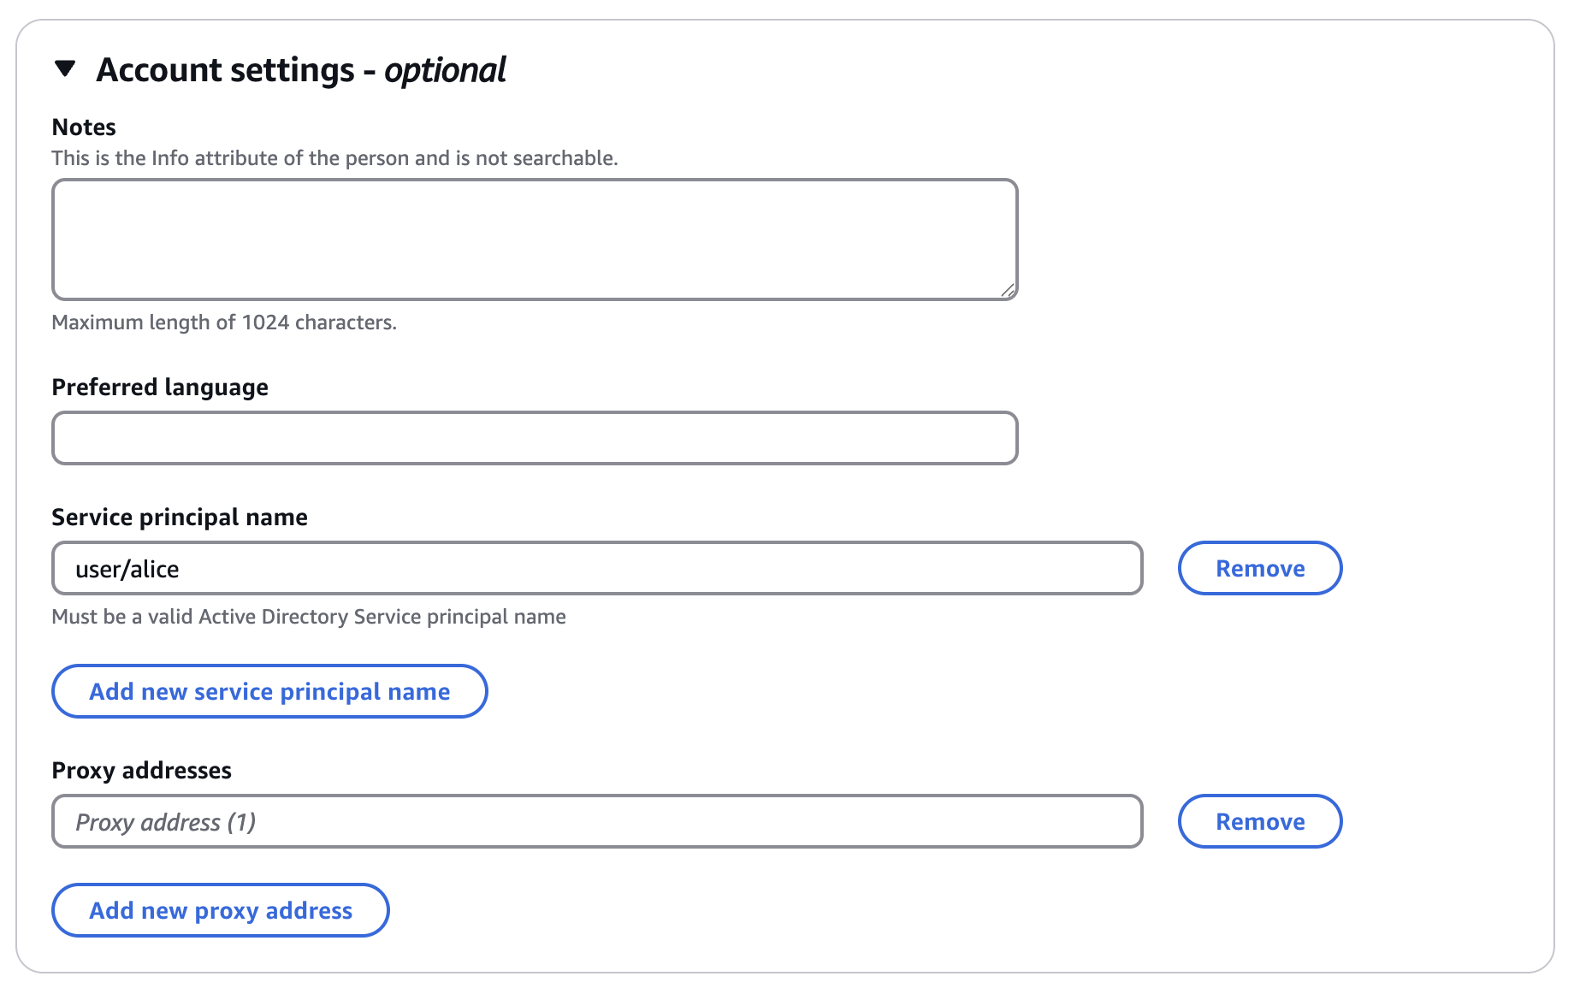Viewport: 1574px width, 994px height.
Task: Click the valid Active Directory principal hint
Action: pos(309,617)
